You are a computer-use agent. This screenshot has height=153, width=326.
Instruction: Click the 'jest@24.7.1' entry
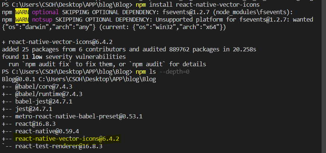34,109
